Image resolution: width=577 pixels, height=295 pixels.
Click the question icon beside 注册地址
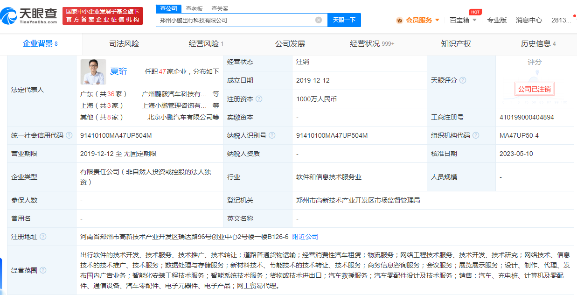[43, 237]
